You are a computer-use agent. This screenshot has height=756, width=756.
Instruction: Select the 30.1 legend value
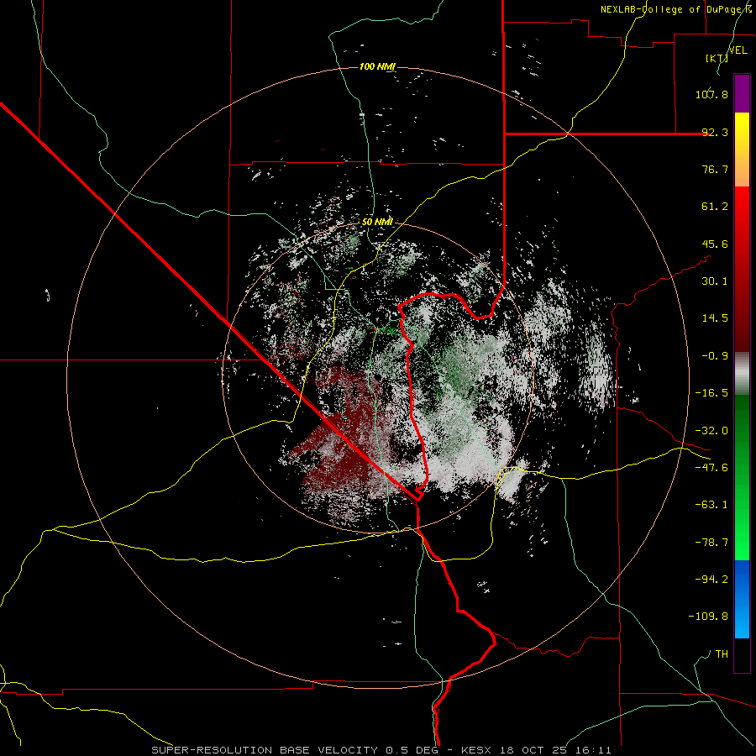pos(715,281)
